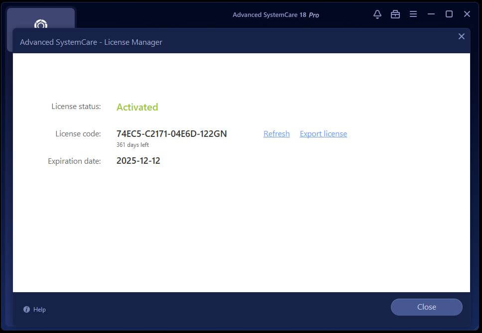The image size is (482, 333).
Task: Click the Activated license status text
Action: coord(137,107)
